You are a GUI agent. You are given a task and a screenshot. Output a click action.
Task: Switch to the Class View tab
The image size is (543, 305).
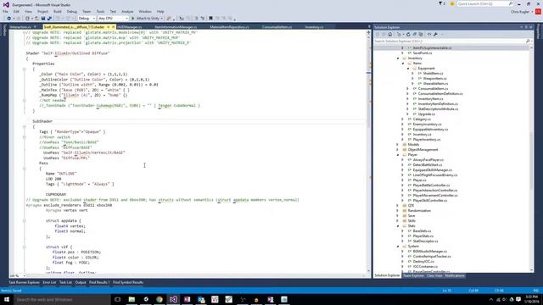point(434,275)
